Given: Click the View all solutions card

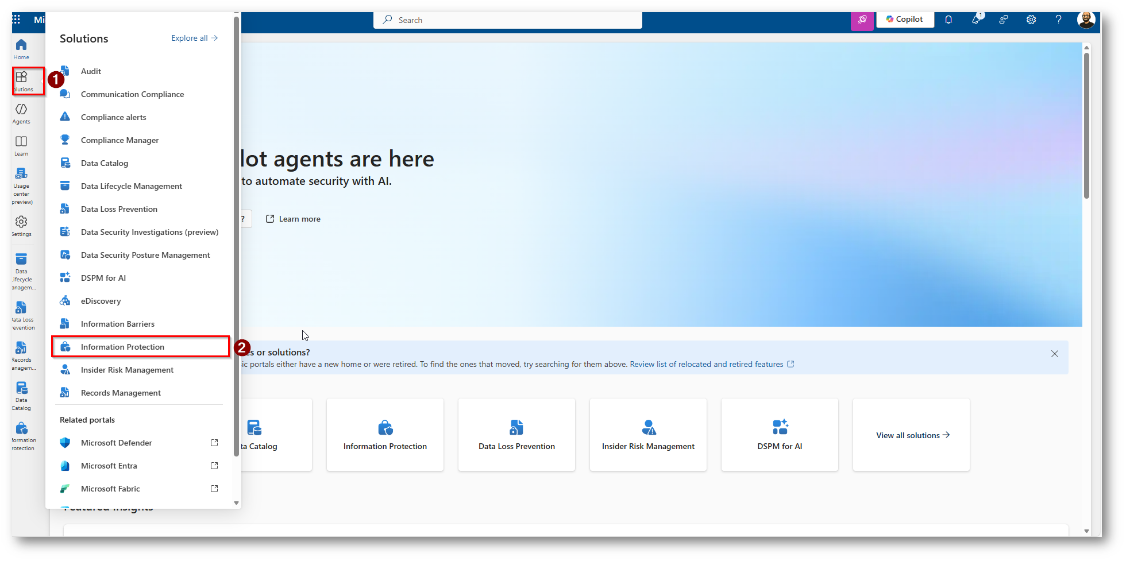Looking at the screenshot, I should click(x=911, y=435).
